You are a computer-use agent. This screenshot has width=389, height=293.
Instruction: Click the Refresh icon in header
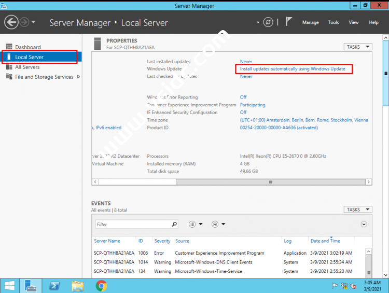point(268,22)
